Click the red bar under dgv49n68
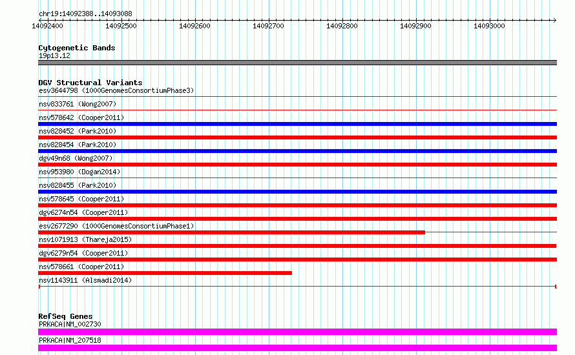The image size is (575, 355). click(297, 165)
